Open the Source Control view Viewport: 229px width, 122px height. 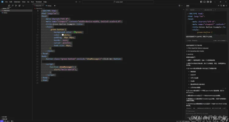click(16, 6)
